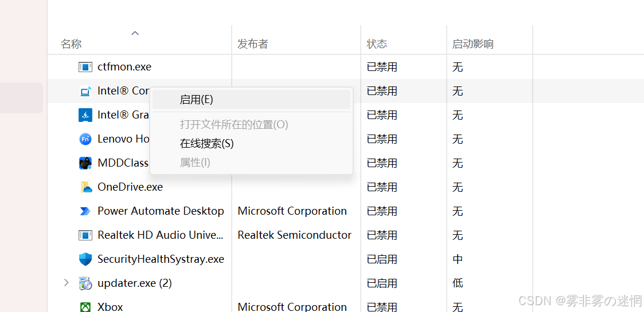This screenshot has width=644, height=312.
Task: Click the ctfmon.exe app icon
Action: click(85, 67)
